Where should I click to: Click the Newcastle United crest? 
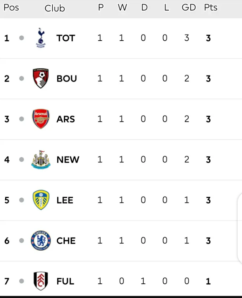pos(41,160)
